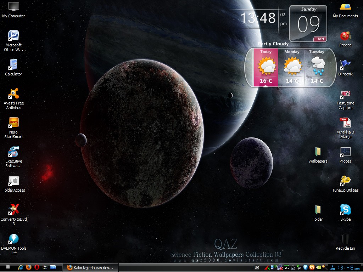Image resolution: width=363 pixels, height=272 pixels.
Task: Open the DAEMON Tools Lite shortcut
Action: pos(13,244)
